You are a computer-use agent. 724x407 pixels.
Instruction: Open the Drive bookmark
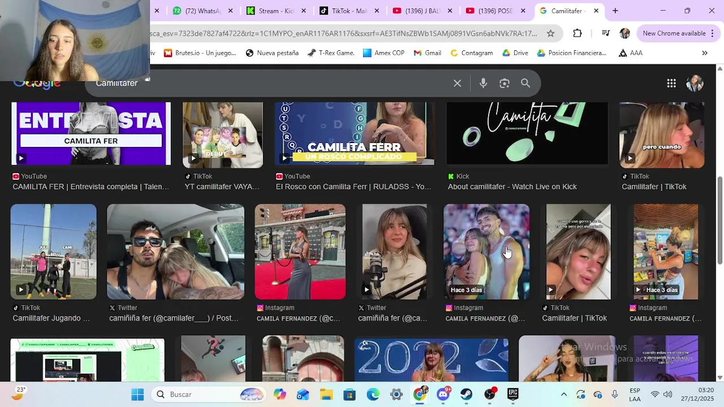tap(515, 53)
